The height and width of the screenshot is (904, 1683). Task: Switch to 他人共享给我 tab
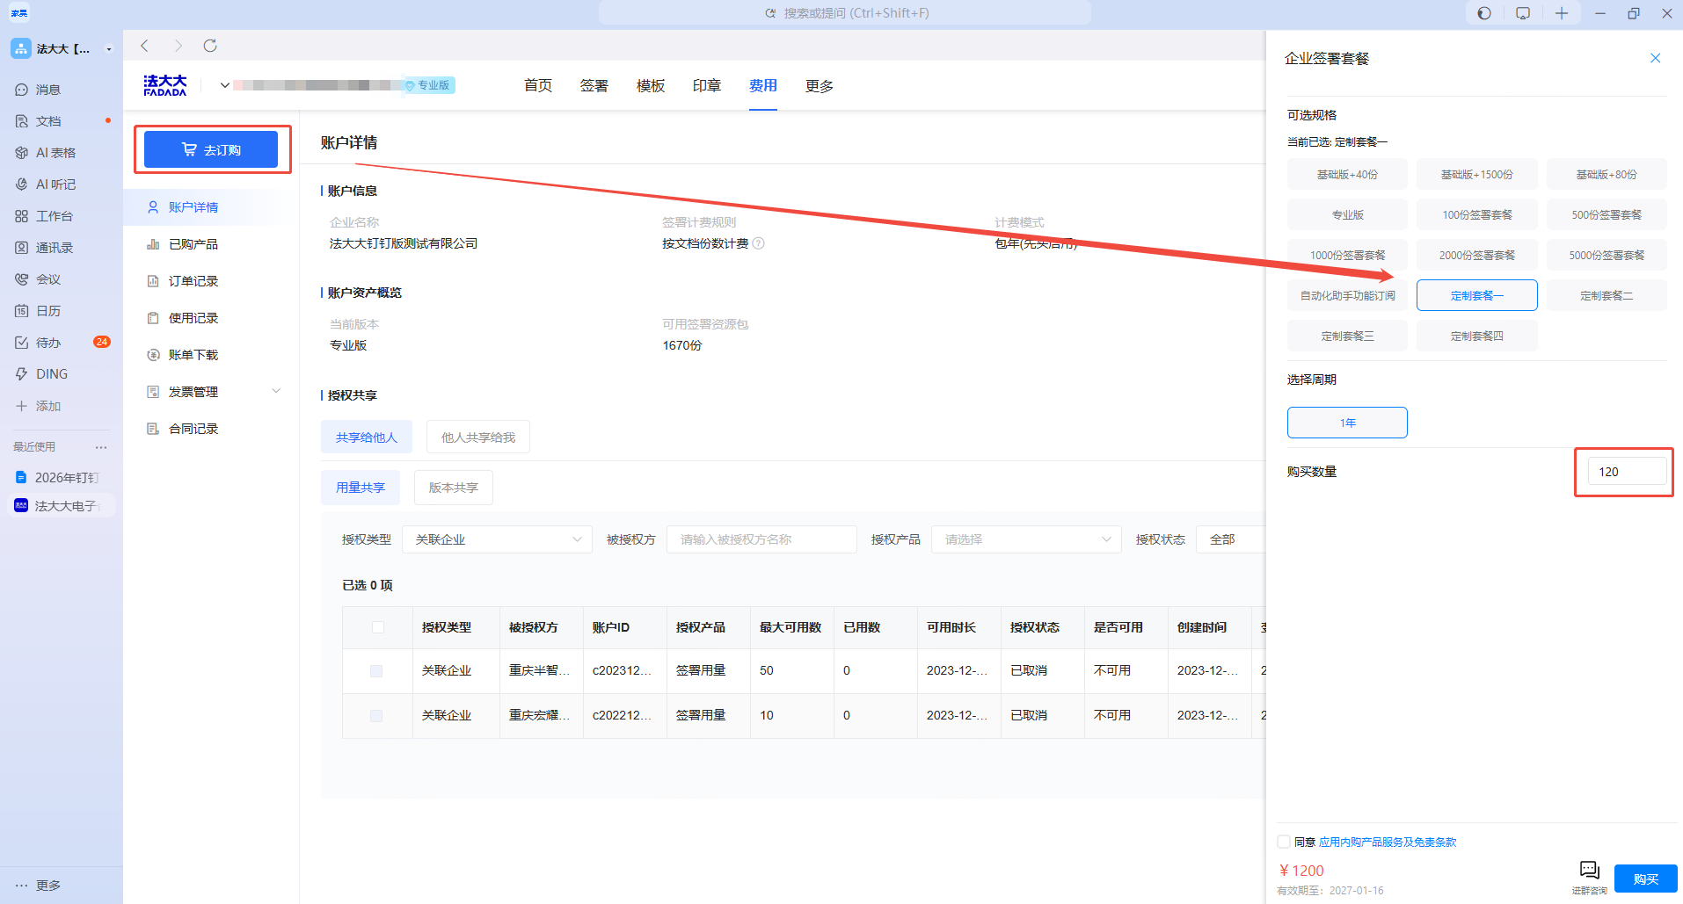point(478,437)
